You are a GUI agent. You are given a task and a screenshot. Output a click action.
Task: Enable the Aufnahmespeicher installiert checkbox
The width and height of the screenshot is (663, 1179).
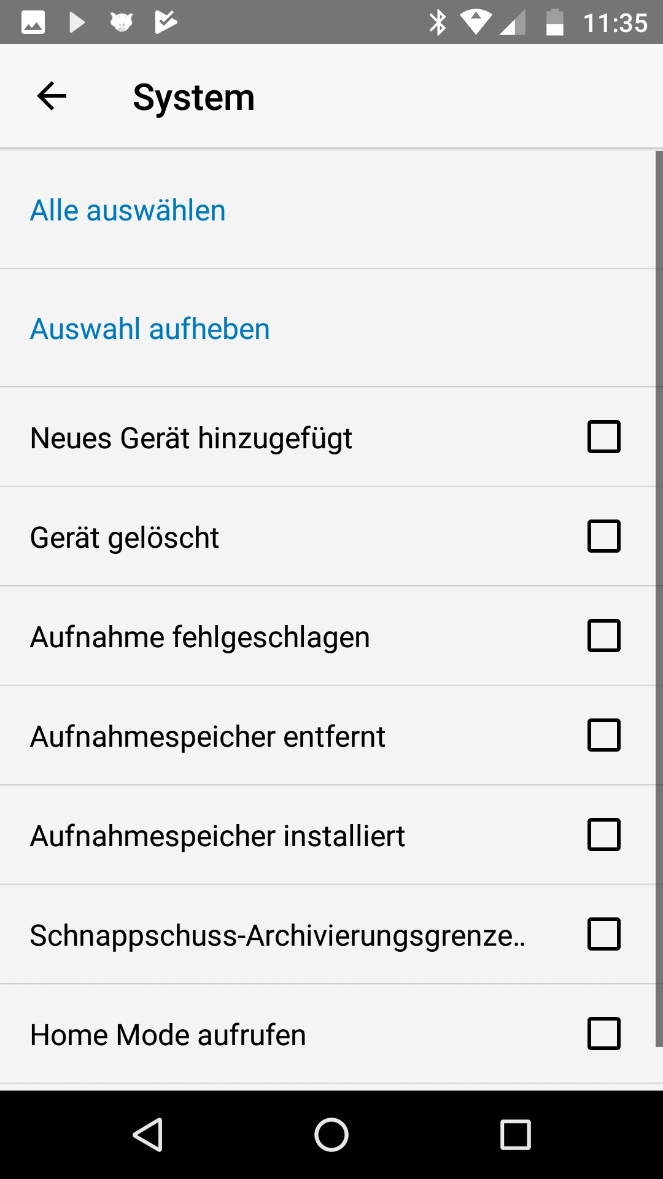pos(604,835)
